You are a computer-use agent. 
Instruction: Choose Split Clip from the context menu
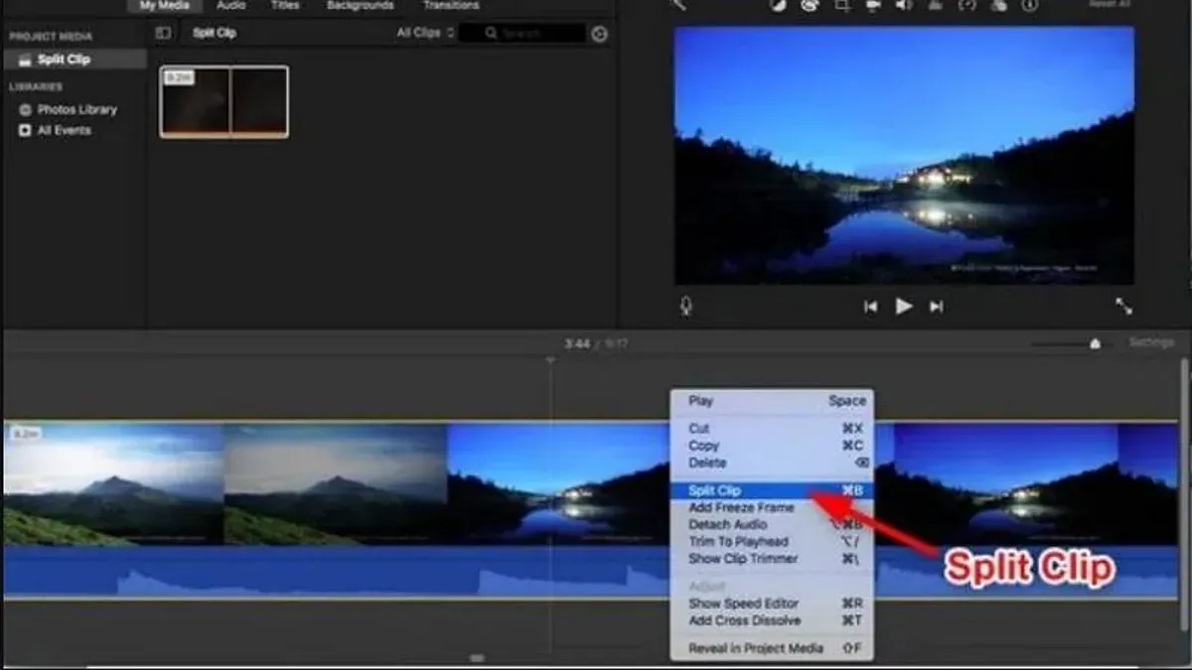pos(772,490)
